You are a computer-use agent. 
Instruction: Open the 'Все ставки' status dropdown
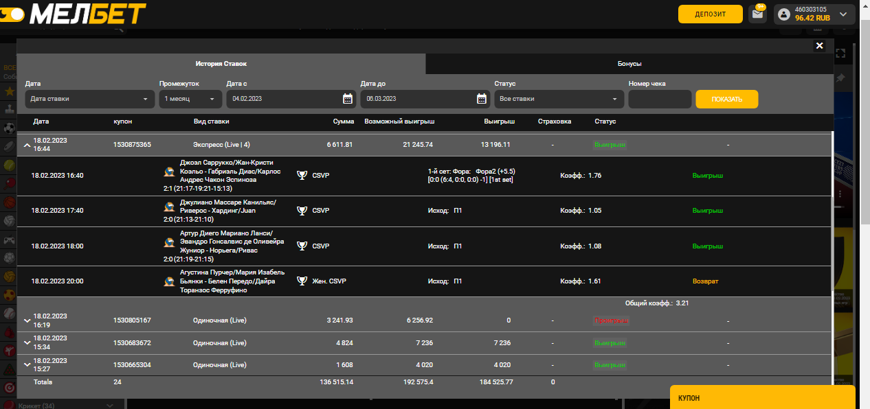tap(559, 99)
